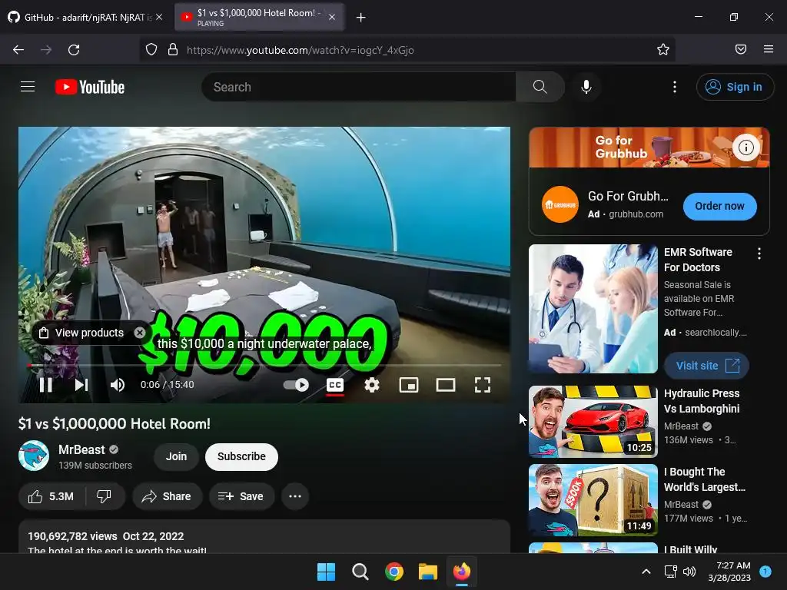Open taskbar volume control

pyautogui.click(x=689, y=572)
